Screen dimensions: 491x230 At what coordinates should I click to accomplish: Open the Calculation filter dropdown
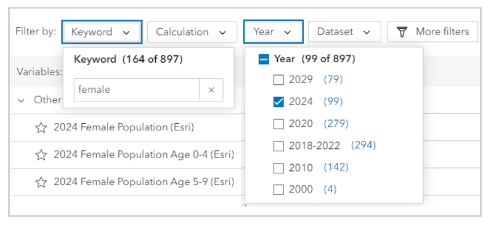click(x=192, y=32)
